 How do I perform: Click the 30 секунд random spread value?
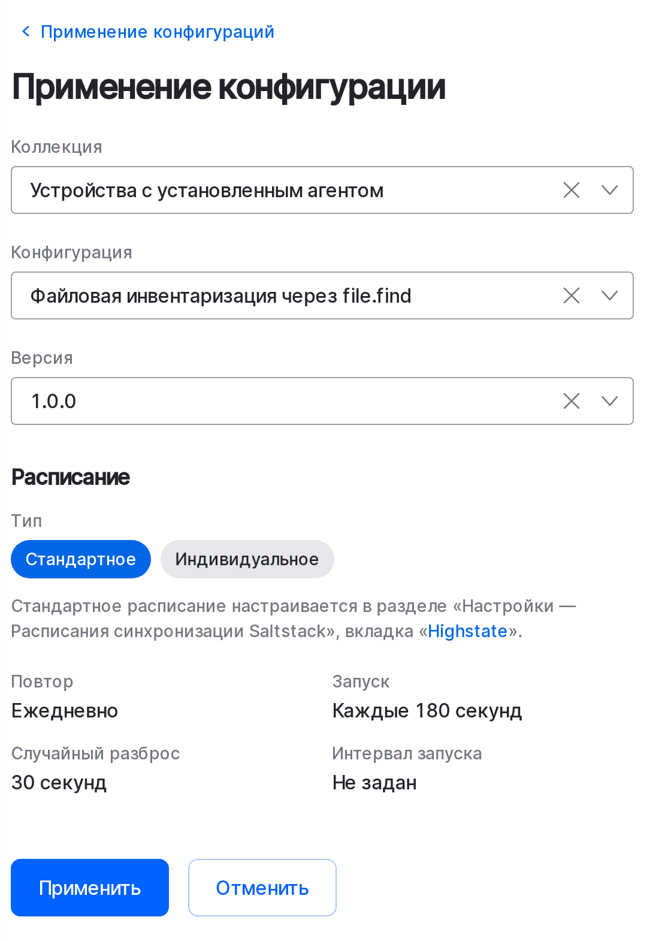(x=59, y=782)
